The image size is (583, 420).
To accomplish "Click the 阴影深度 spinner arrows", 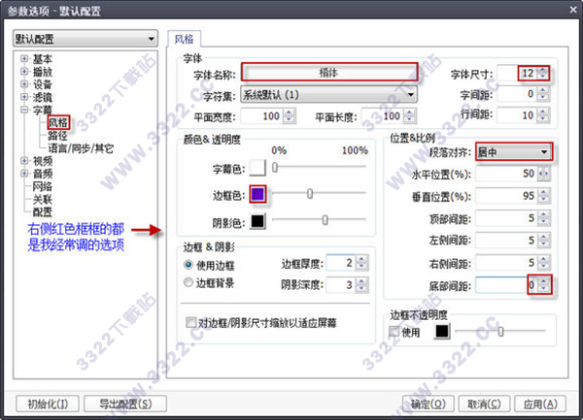I will [361, 285].
